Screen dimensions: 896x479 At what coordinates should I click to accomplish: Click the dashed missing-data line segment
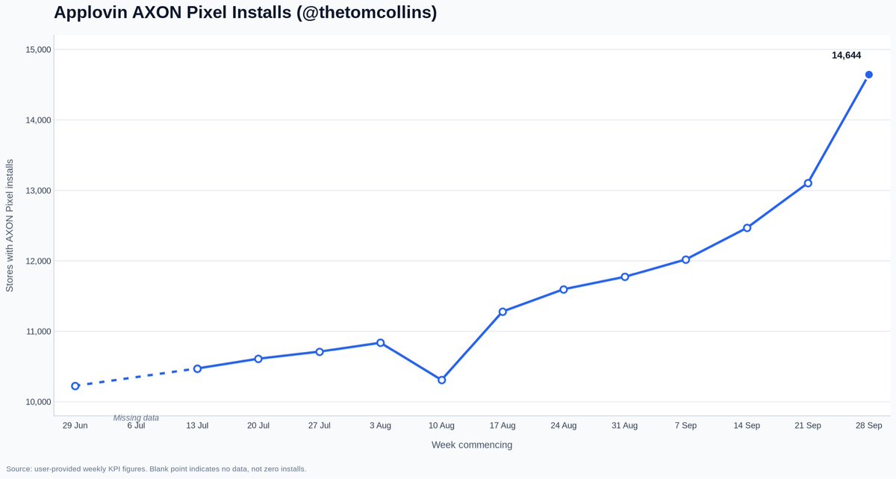(x=136, y=377)
